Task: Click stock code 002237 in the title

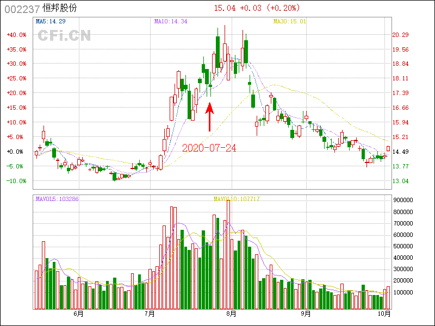Action: [22, 8]
